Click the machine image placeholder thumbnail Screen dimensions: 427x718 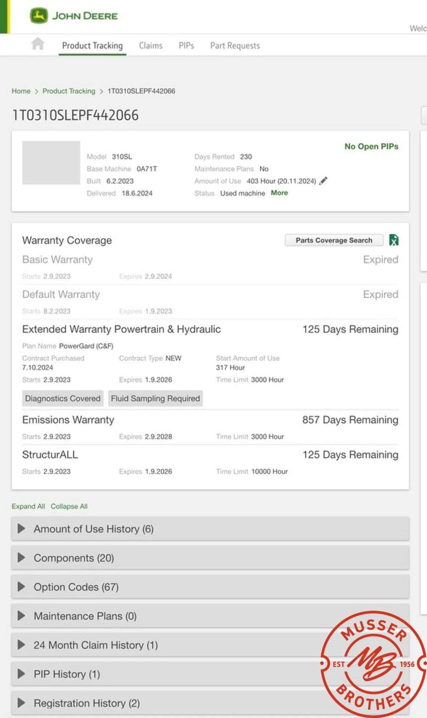coord(51,163)
